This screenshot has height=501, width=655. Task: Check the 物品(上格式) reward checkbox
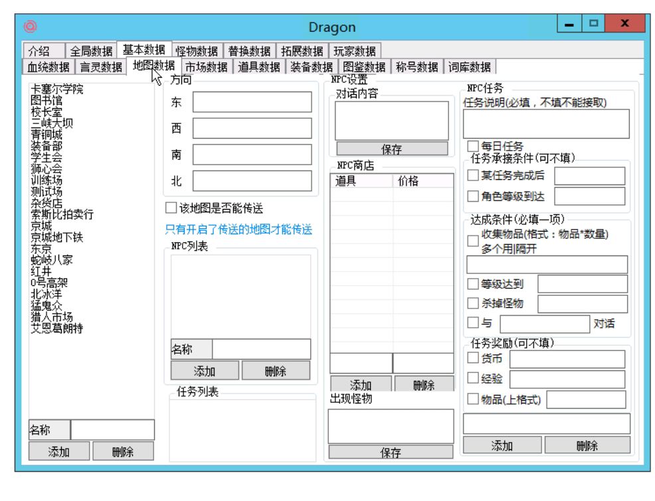point(472,399)
